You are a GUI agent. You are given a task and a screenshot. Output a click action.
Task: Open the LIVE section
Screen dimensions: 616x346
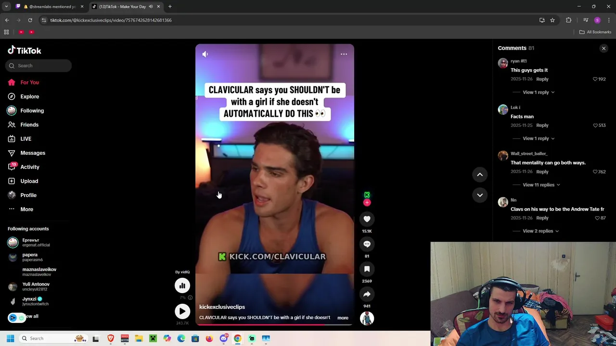[x=26, y=139]
